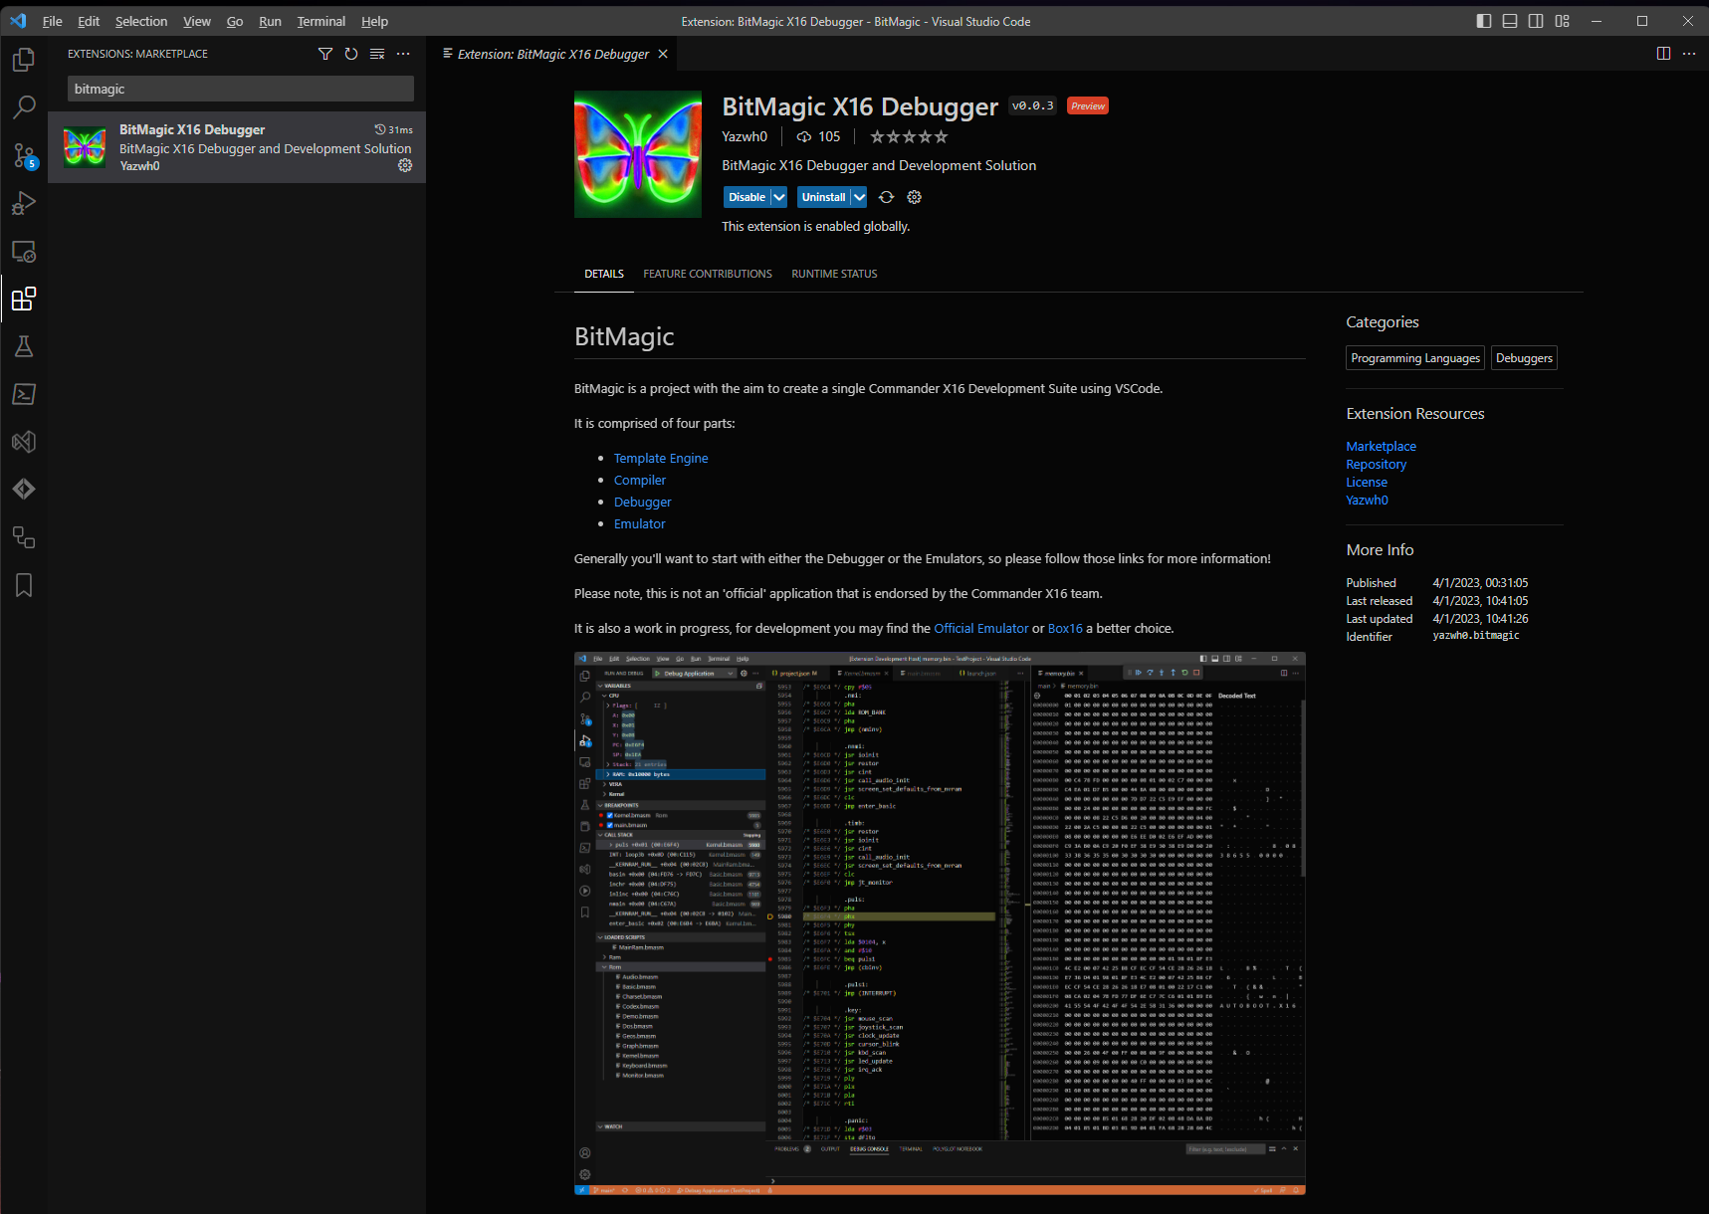Open Repository resource link
The height and width of the screenshot is (1214, 1709).
(1376, 465)
